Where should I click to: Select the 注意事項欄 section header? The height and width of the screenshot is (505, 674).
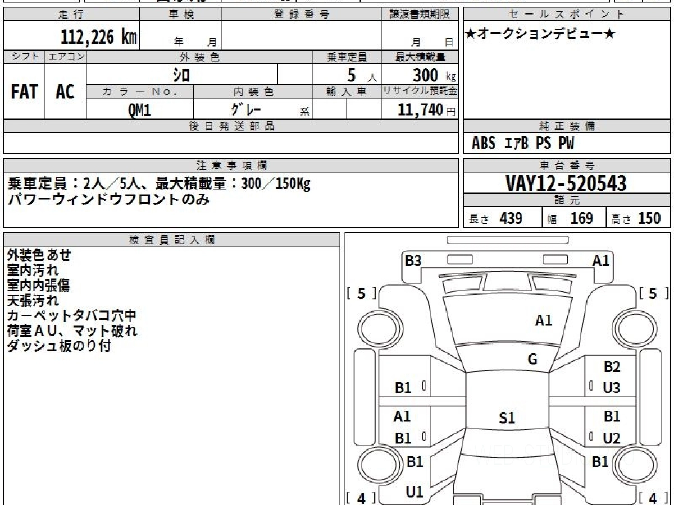231,166
